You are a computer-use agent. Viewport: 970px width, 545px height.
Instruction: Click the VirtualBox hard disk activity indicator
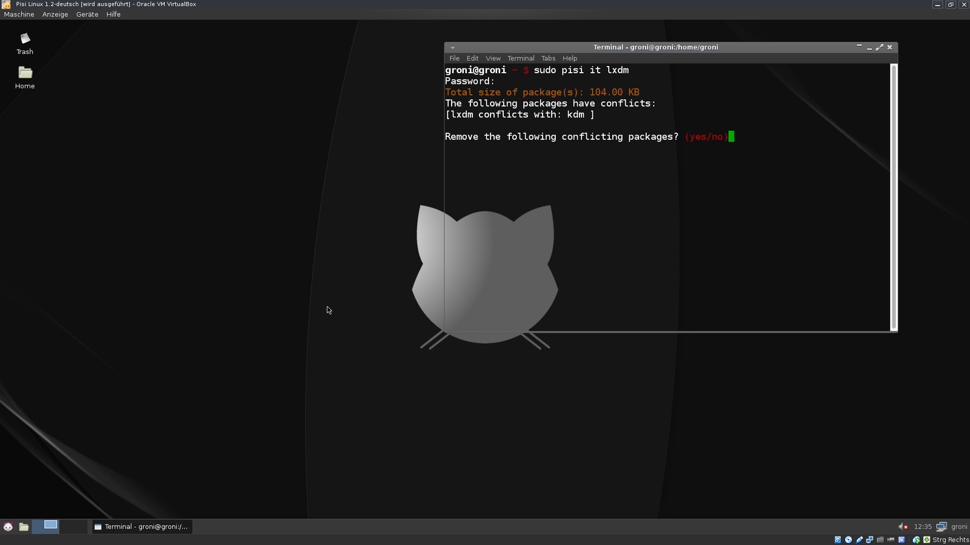point(838,540)
